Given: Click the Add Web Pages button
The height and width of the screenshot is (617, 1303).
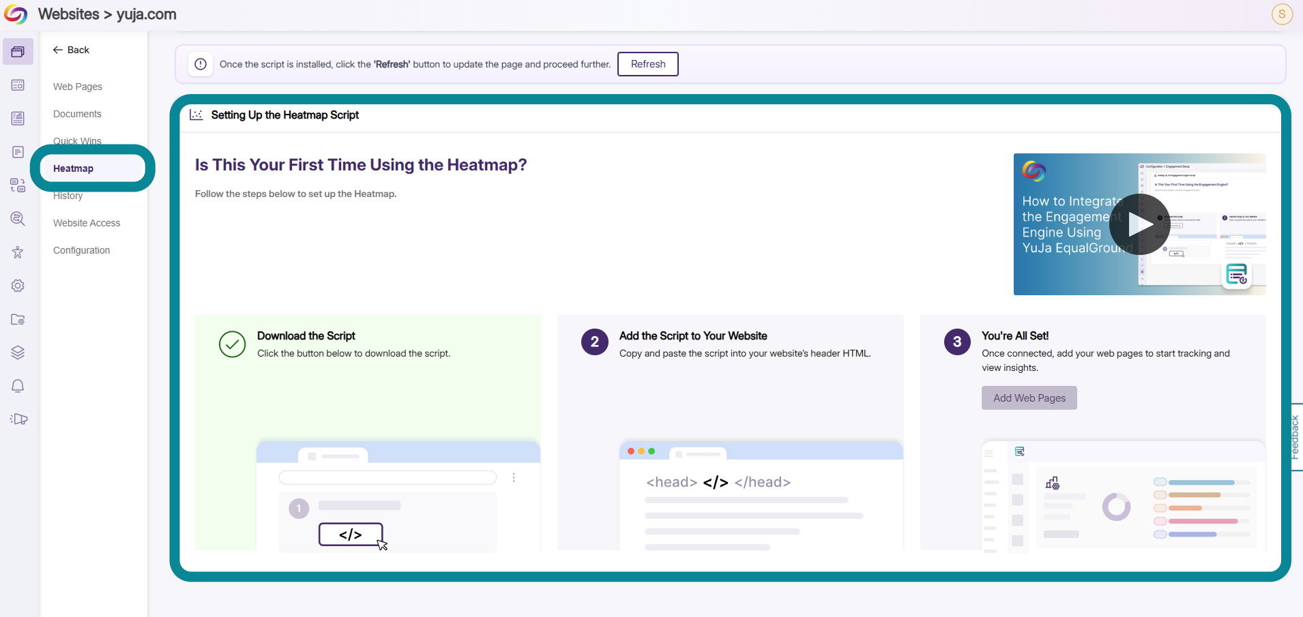Looking at the screenshot, I should (1029, 398).
